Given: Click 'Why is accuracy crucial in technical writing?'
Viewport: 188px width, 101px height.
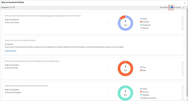Looking at the screenshot, I should [20, 40].
